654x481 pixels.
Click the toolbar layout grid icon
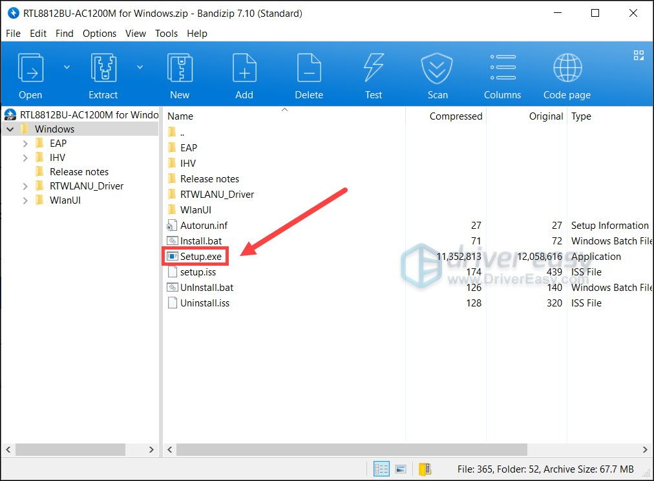pyautogui.click(x=638, y=56)
